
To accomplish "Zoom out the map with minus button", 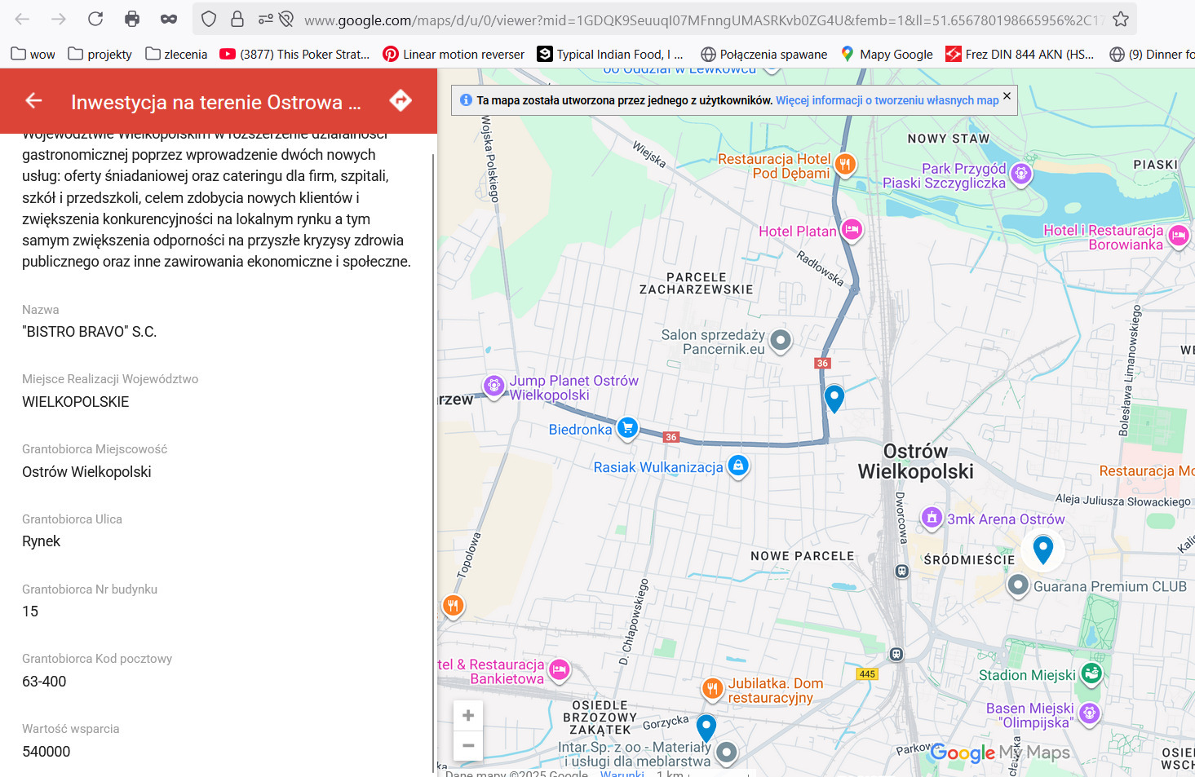I will coord(468,745).
